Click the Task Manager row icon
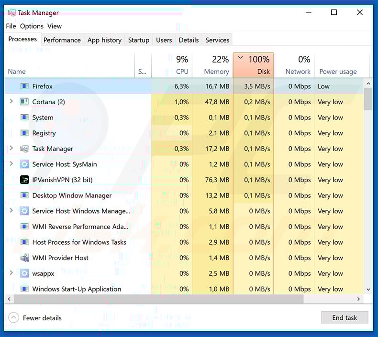378x337 pixels. click(x=24, y=149)
